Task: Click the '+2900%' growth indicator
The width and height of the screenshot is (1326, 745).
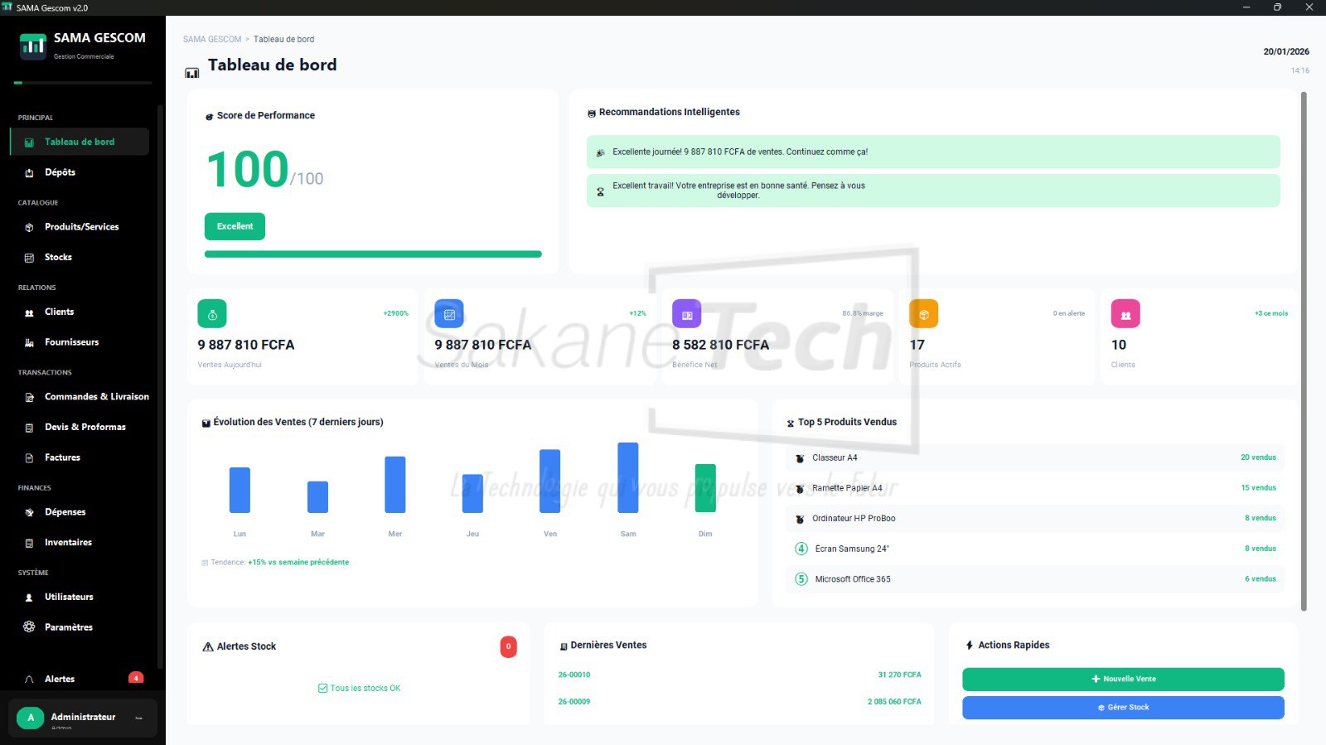Action: [x=395, y=314]
